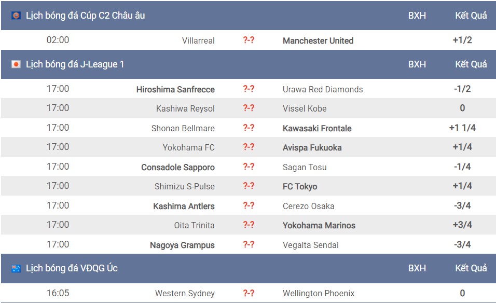Click the ?-? score for Kashima Antlers match
Screen dimensions: 496x303
[249, 205]
